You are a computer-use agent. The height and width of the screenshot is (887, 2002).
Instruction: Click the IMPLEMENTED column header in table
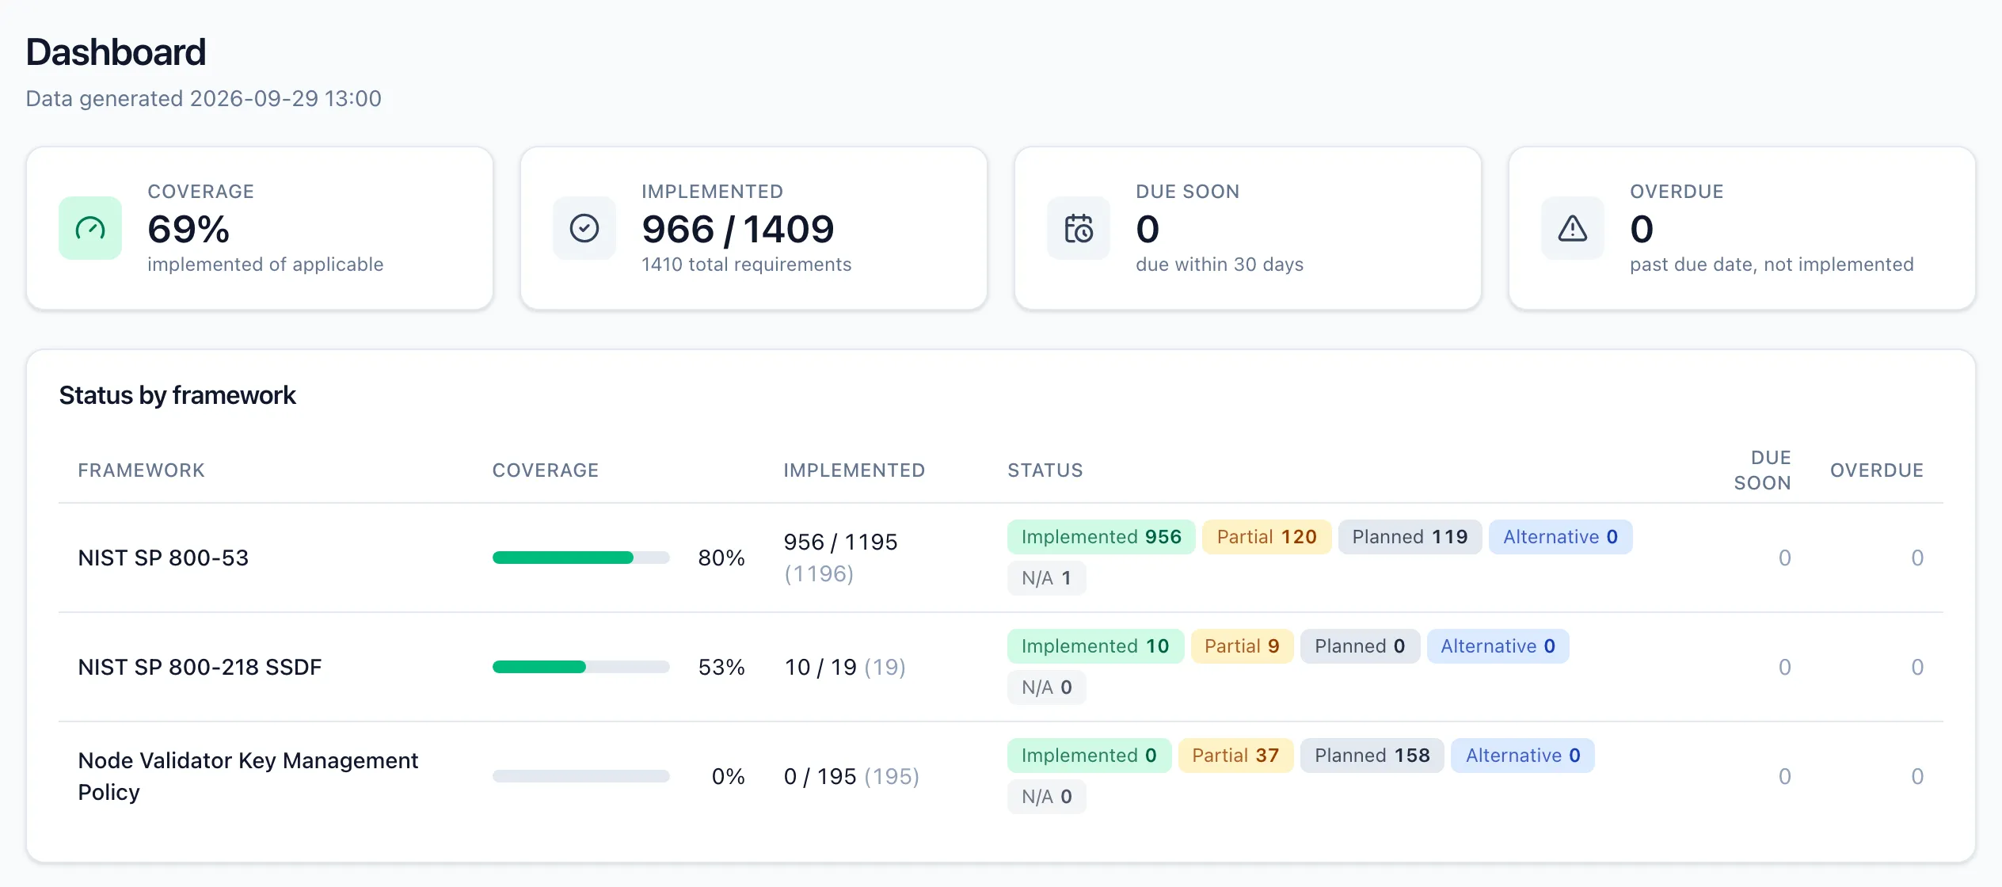pos(854,470)
